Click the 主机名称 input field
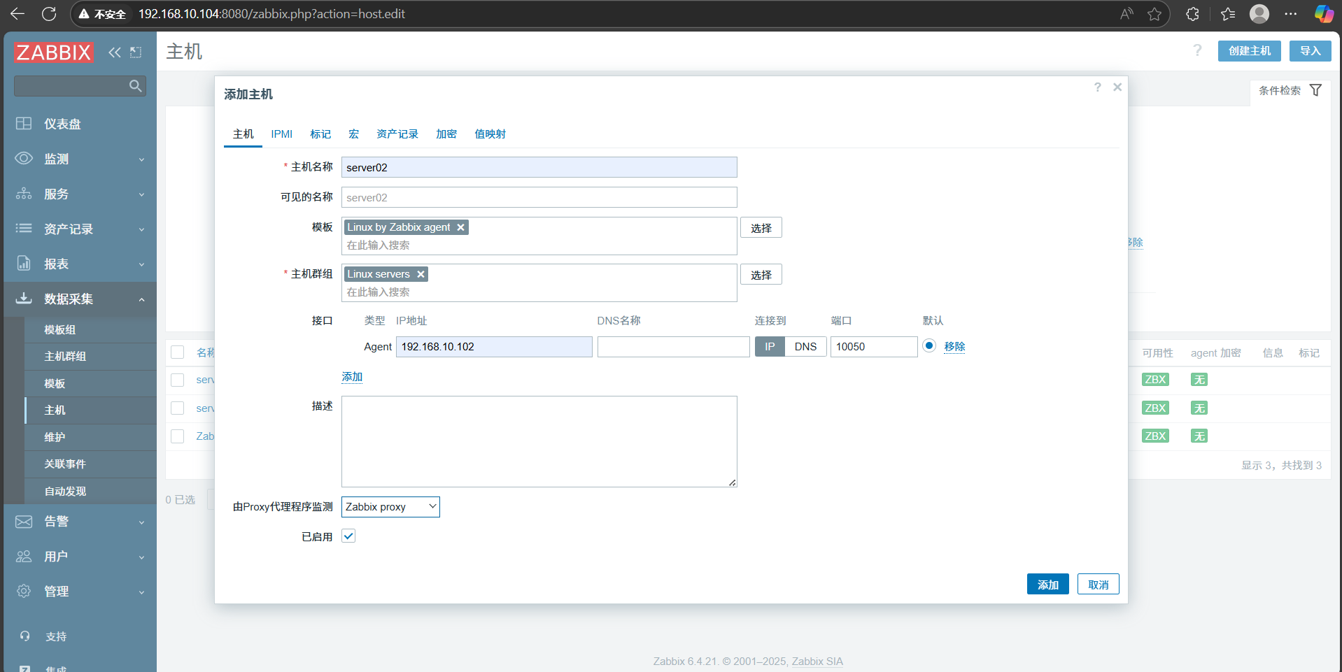This screenshot has height=672, width=1342. [x=539, y=167]
